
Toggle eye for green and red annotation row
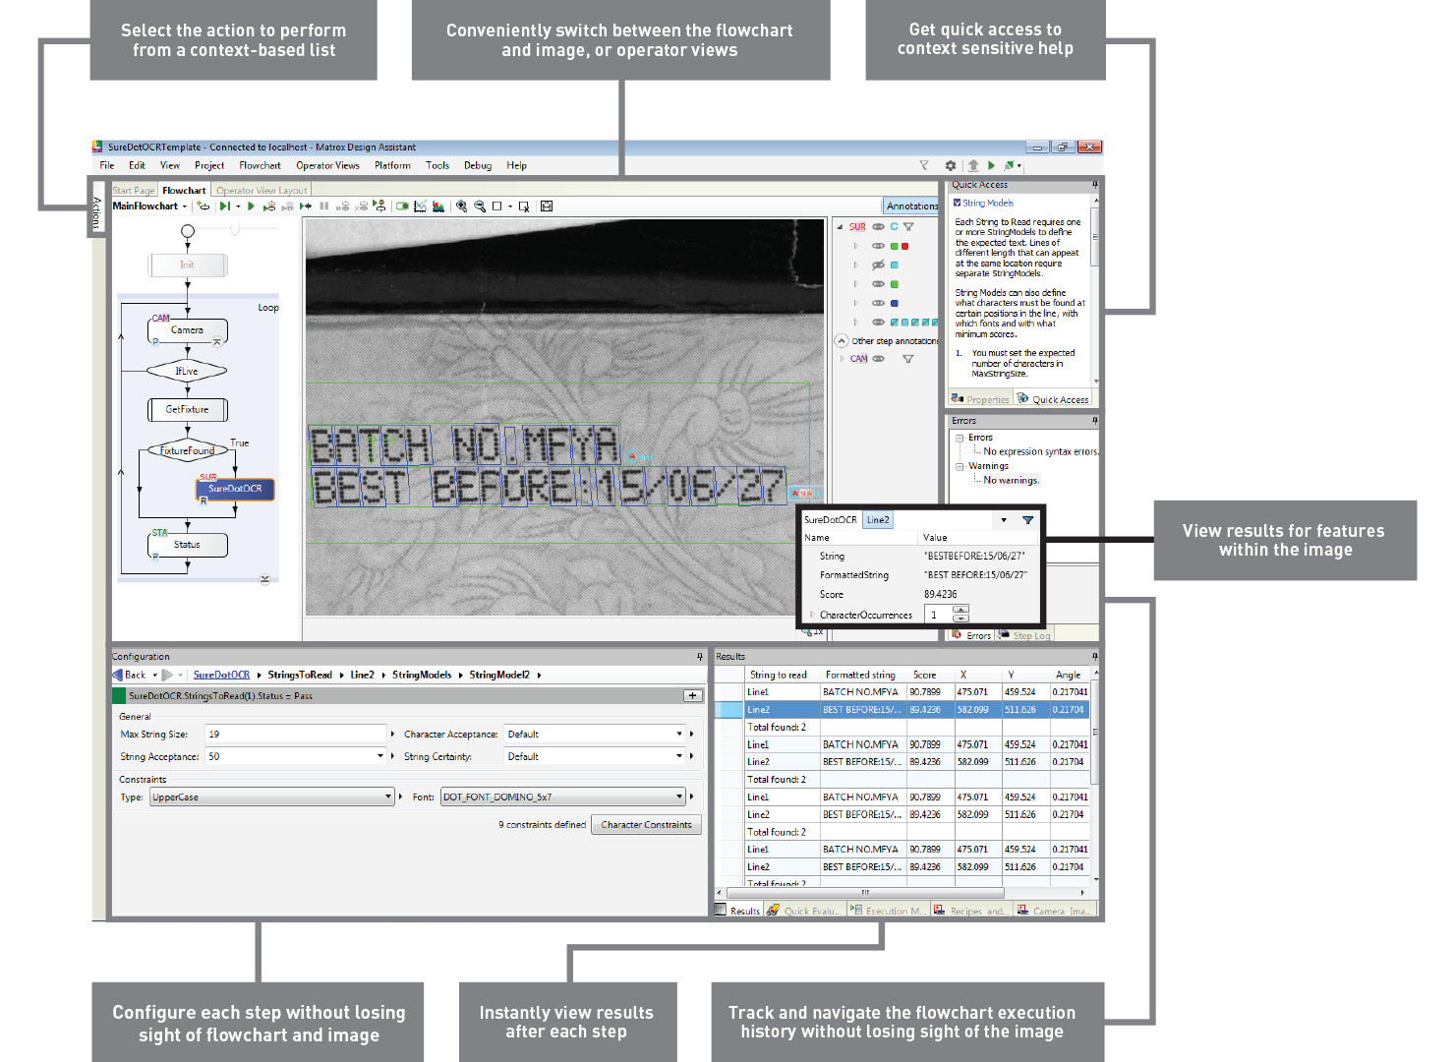click(x=878, y=246)
